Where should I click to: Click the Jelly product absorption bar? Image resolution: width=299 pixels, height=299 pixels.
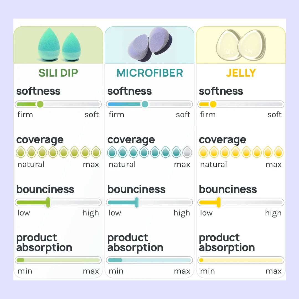pyautogui.click(x=241, y=260)
